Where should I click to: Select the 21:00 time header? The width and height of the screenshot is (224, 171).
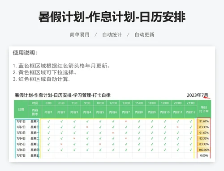[190, 103]
